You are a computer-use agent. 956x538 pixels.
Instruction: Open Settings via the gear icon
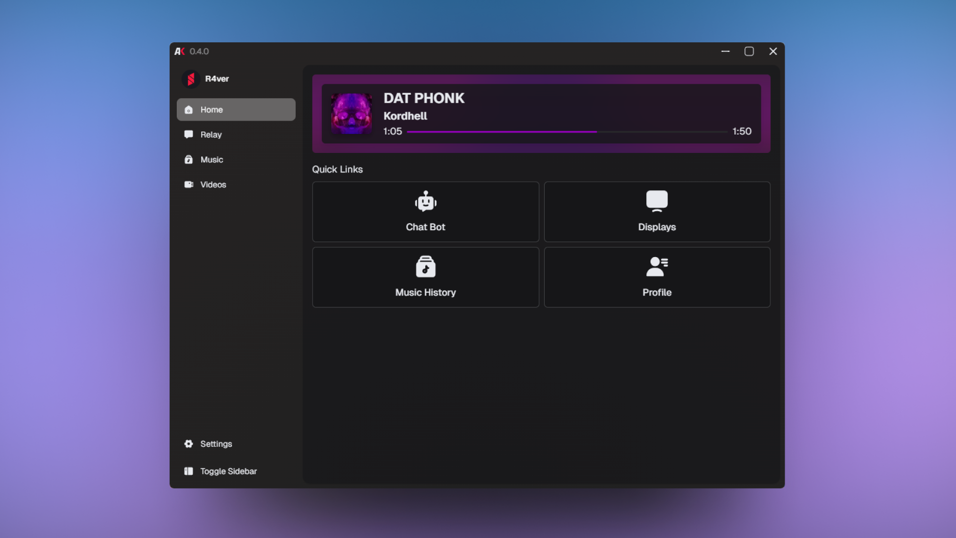click(189, 444)
